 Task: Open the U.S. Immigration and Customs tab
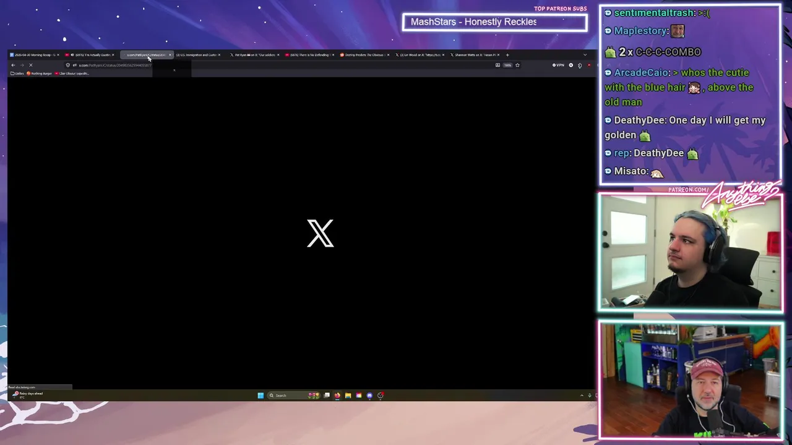pyautogui.click(x=197, y=55)
